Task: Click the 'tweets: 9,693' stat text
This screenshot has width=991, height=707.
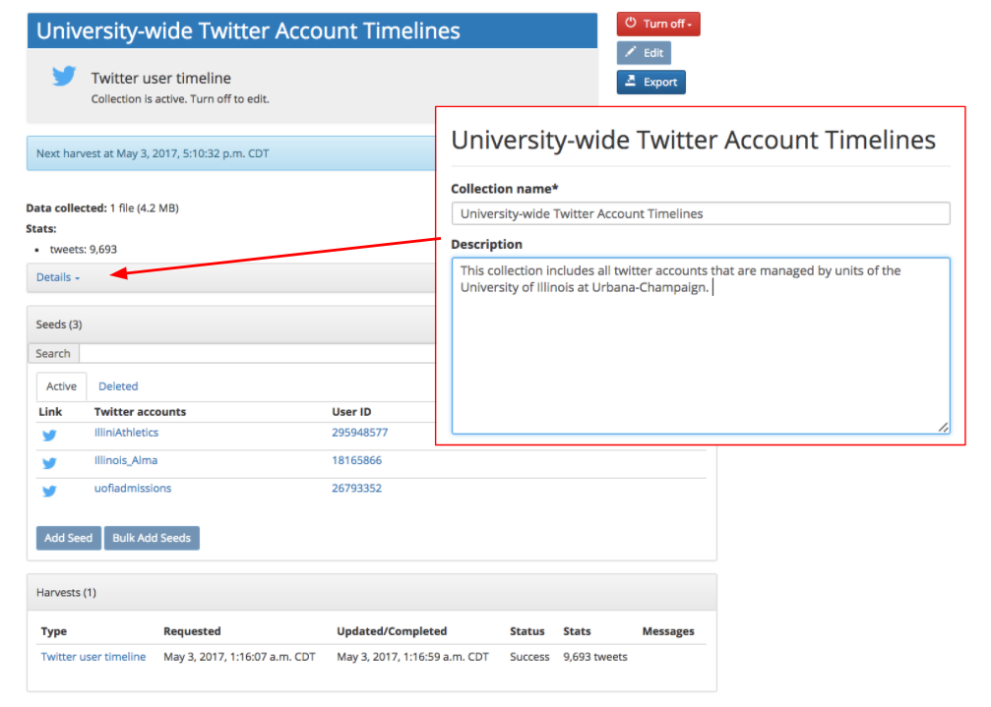Action: coord(84,250)
